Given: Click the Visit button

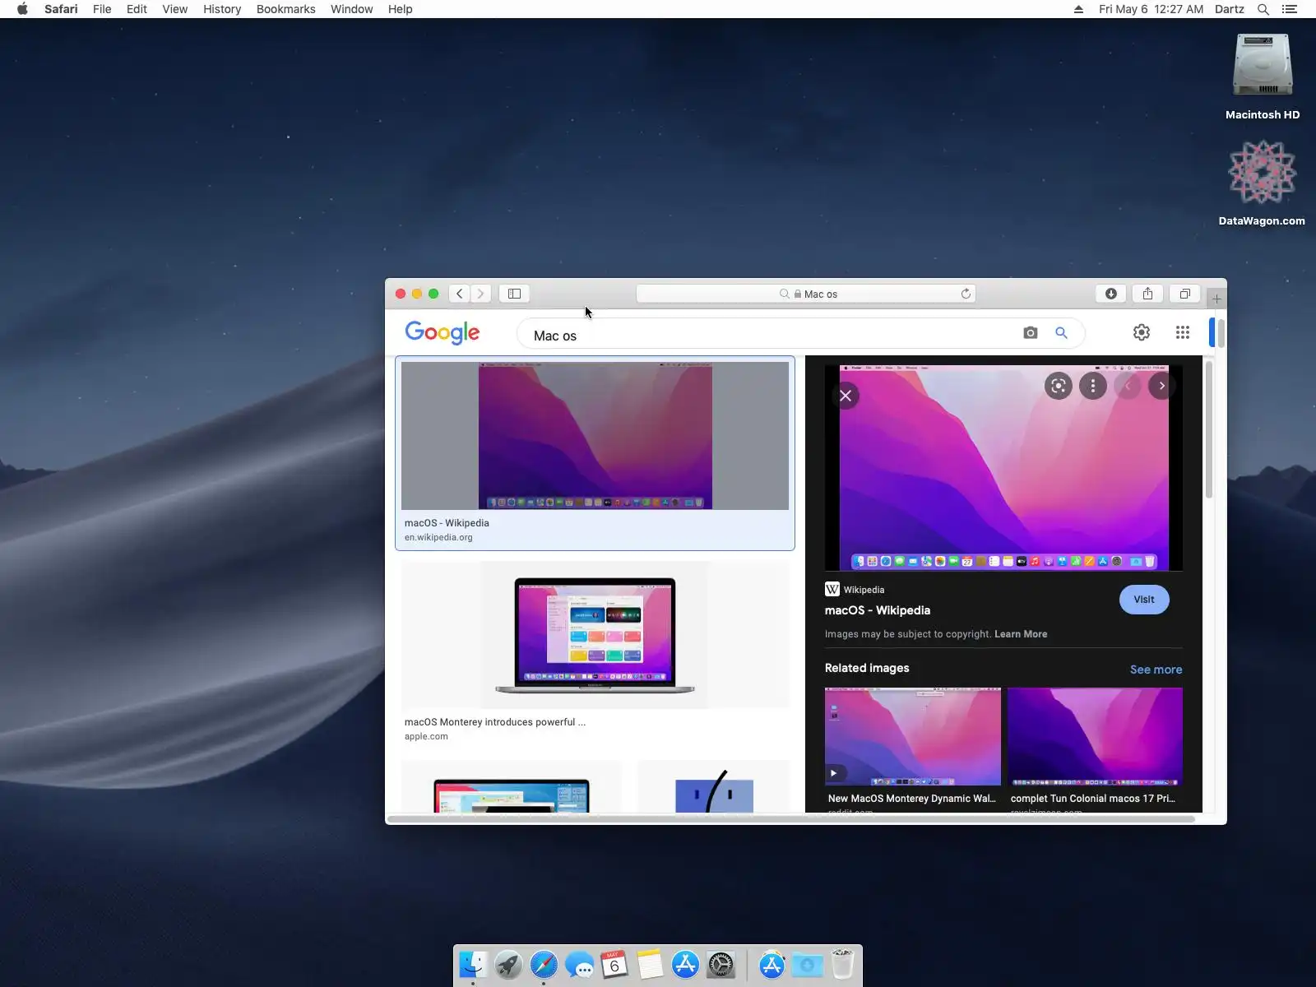Looking at the screenshot, I should 1144,600.
